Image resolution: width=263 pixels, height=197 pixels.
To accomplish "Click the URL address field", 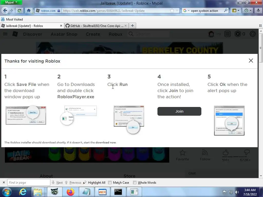I will pyautogui.click(x=116, y=11).
